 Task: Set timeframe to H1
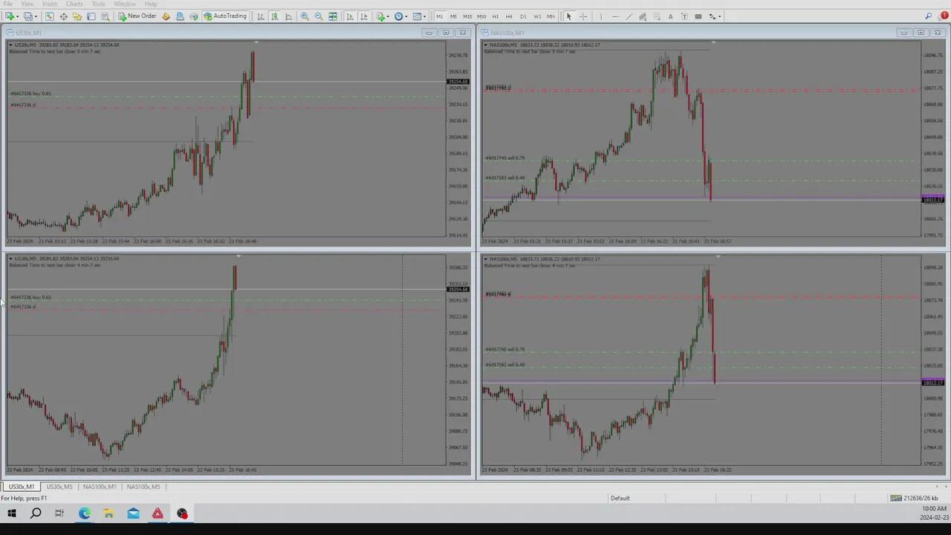496,16
